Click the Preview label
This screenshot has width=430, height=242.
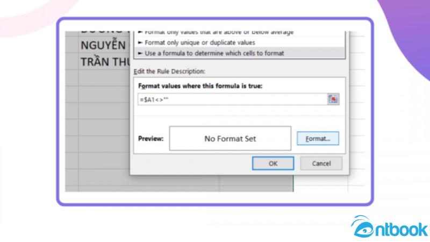coord(150,139)
